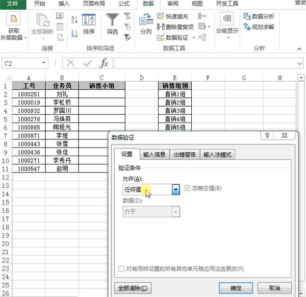The width and height of the screenshot is (306, 297).
Task: Expand the Data Validation ribbon dropdown arrow
Action: [x=194, y=37]
